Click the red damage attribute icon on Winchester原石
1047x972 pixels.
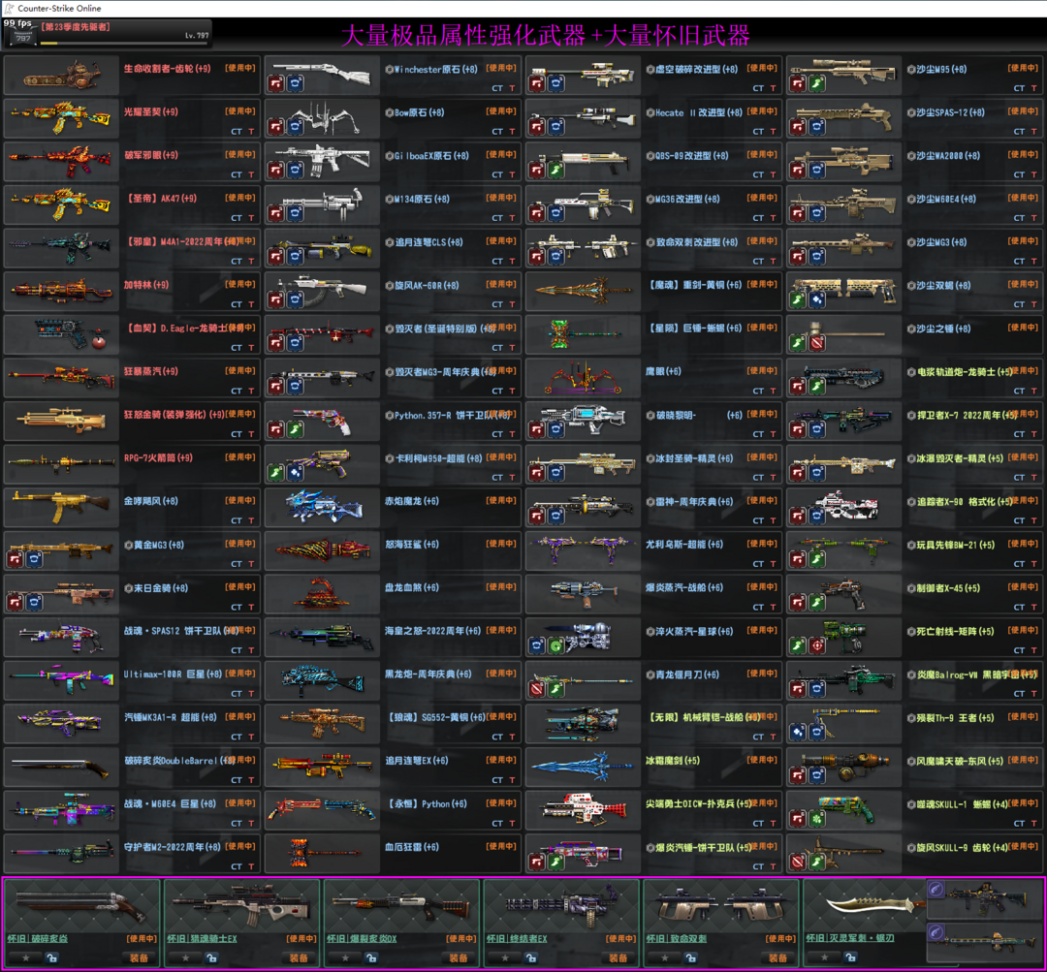pos(276,84)
